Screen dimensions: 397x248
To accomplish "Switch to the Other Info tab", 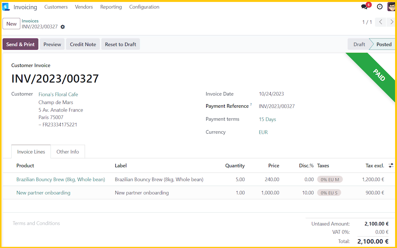I will [x=68, y=152].
